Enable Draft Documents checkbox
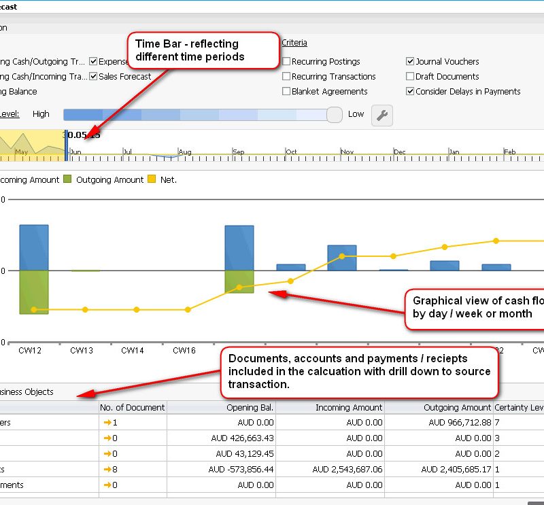This screenshot has width=544, height=505. click(410, 76)
